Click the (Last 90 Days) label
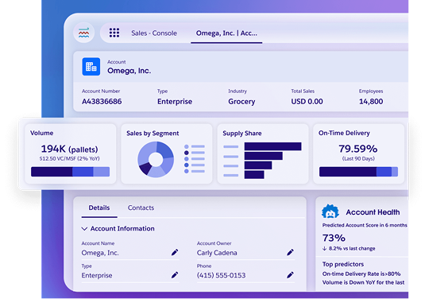 click(358, 158)
